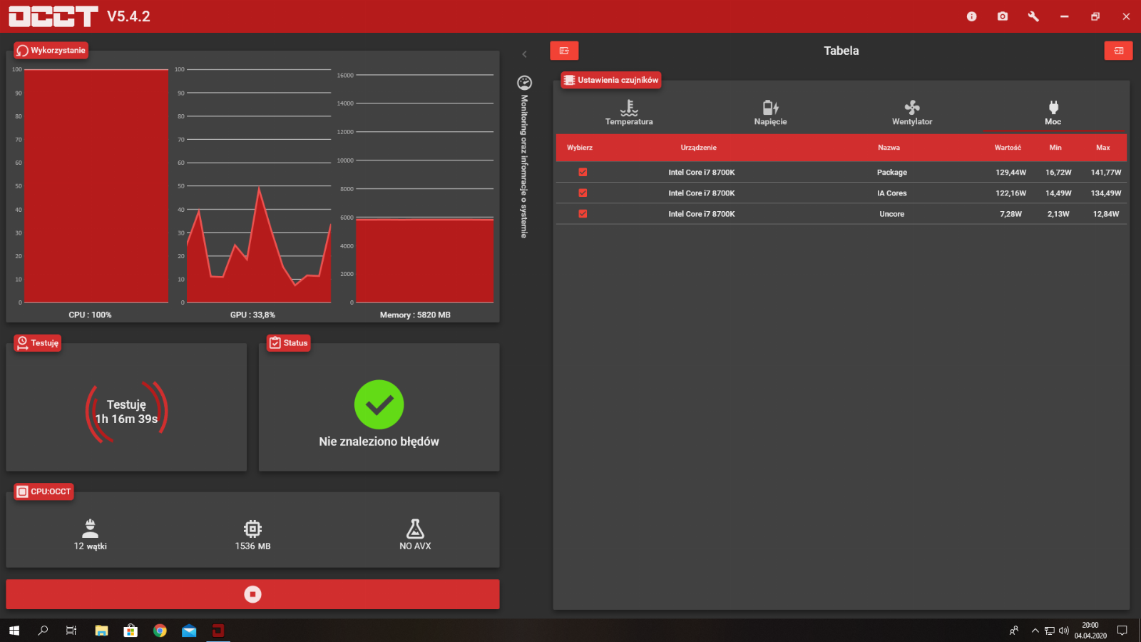Uncheck the Uncore sensor checkbox
1141x642 pixels.
[583, 213]
